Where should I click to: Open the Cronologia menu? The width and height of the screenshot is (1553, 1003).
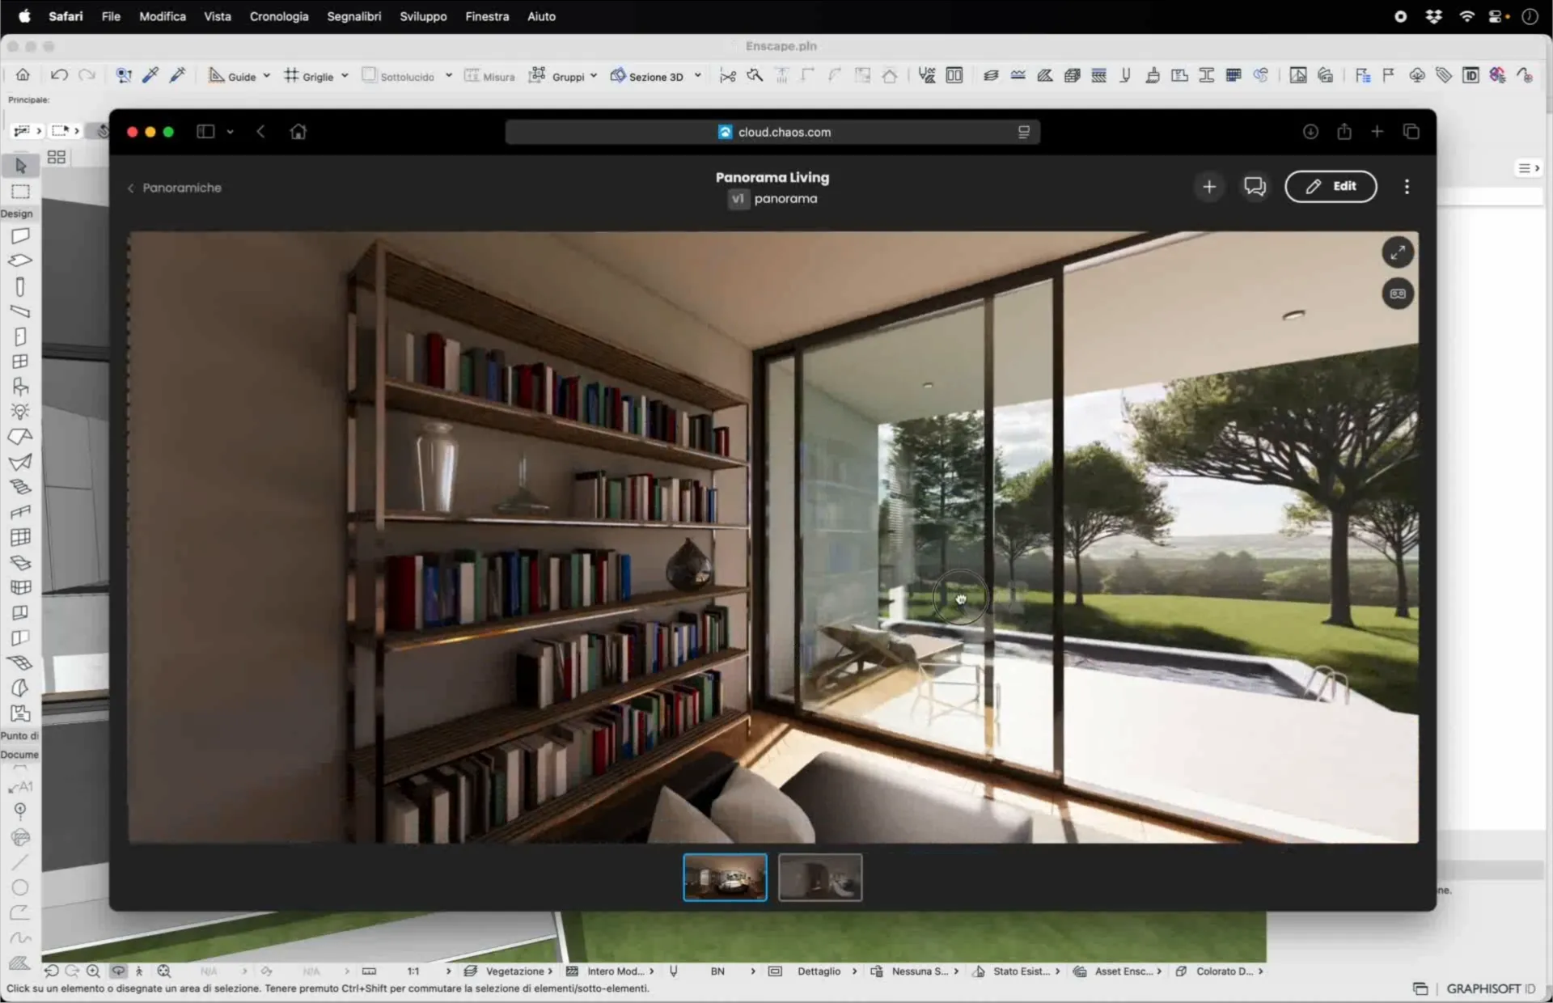click(279, 16)
